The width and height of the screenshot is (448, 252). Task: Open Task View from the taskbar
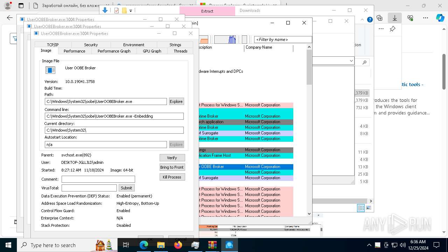pos(126,245)
